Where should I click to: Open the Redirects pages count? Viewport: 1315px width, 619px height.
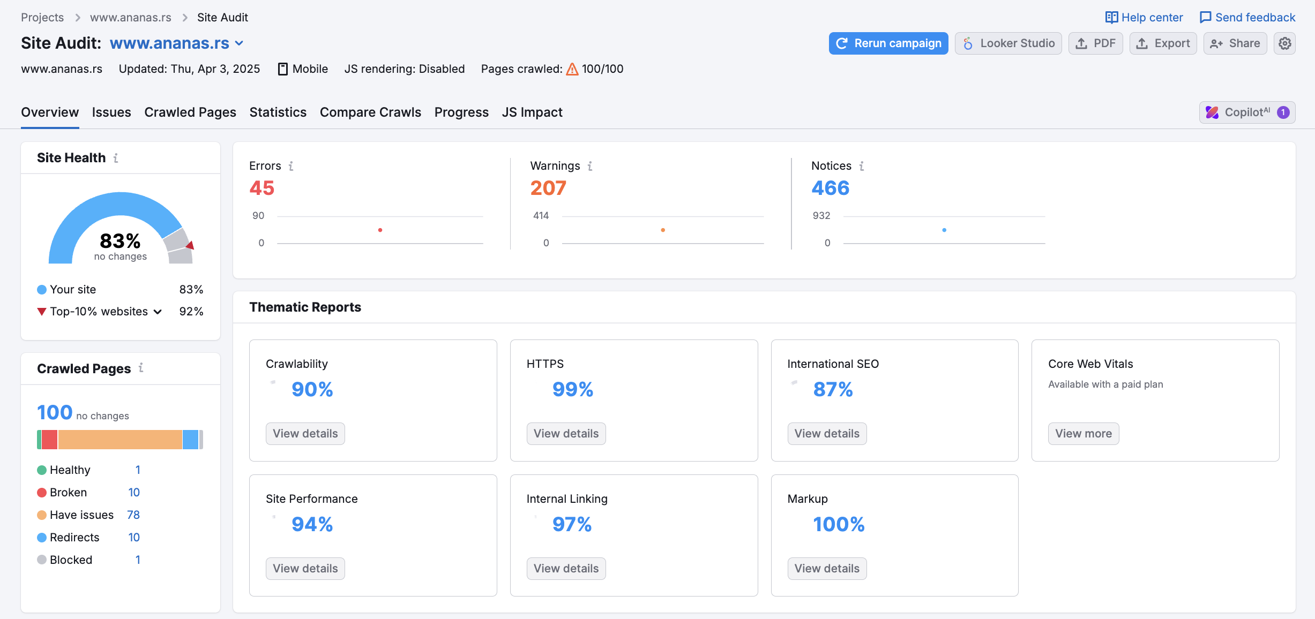134,538
